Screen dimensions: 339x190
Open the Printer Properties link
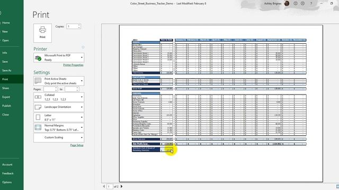click(x=73, y=65)
